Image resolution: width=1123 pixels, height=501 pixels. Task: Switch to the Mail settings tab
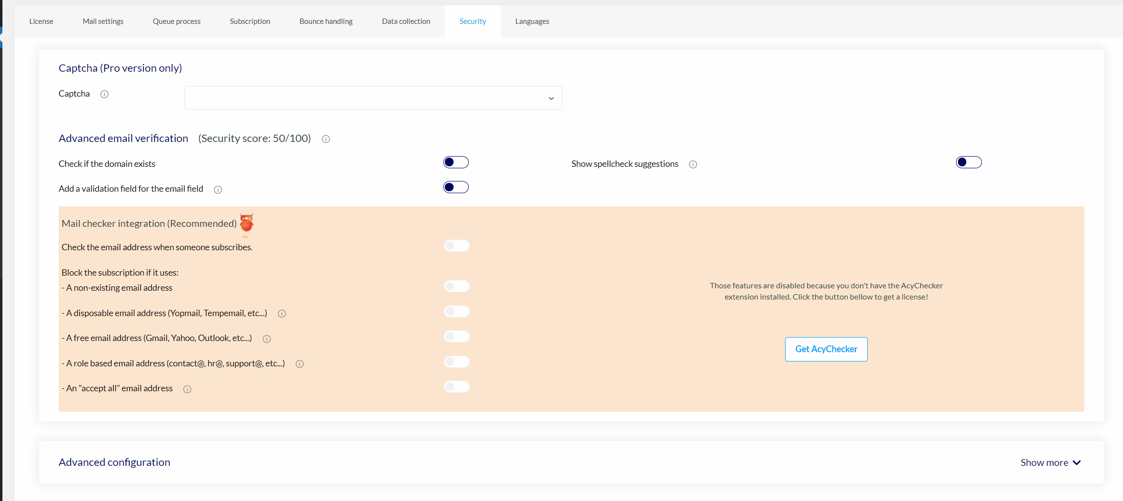pyautogui.click(x=103, y=21)
